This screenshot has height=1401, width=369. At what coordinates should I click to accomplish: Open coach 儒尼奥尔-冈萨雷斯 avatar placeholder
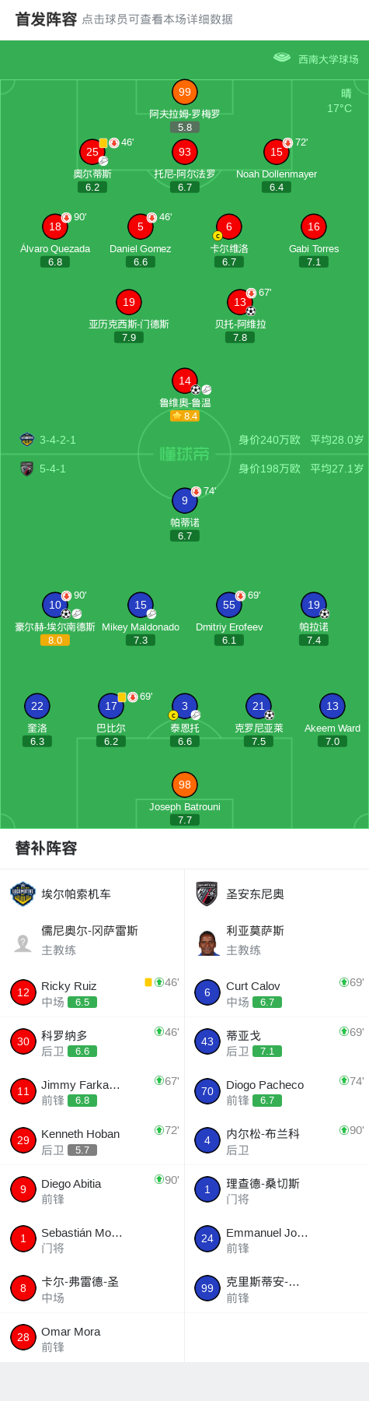pyautogui.click(x=23, y=942)
